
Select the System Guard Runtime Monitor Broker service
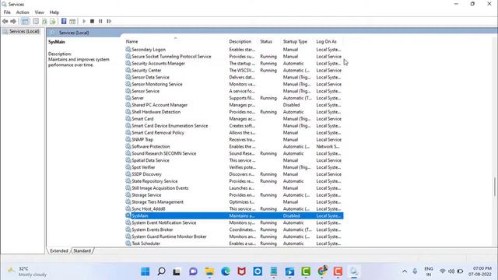click(233, 236)
